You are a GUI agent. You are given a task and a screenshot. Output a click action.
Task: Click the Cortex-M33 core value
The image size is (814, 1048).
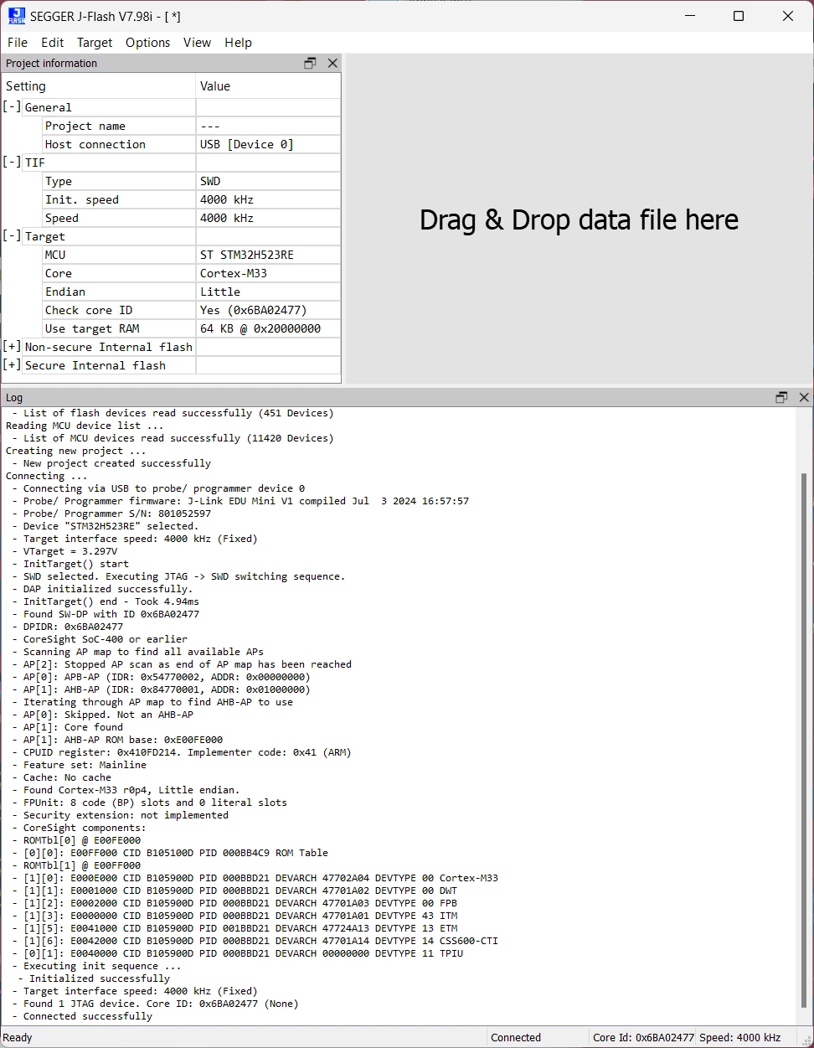(x=234, y=273)
